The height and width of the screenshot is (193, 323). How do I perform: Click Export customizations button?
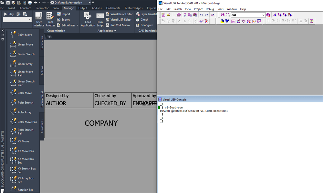[63, 20]
